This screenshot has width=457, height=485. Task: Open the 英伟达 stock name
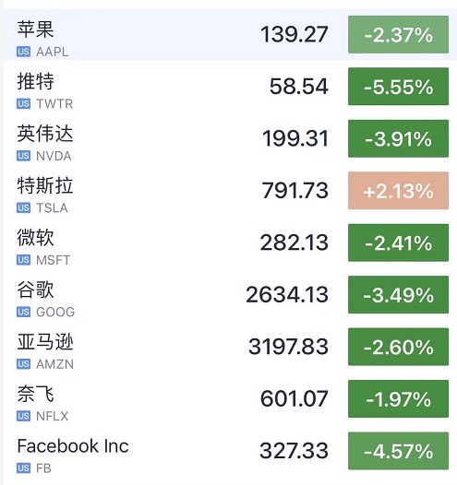click(x=45, y=134)
